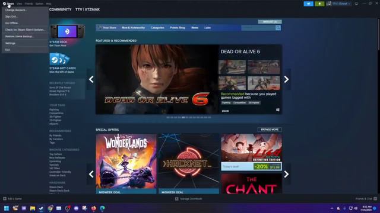
Task: Open Top Sellers category link
Action: coord(55,154)
